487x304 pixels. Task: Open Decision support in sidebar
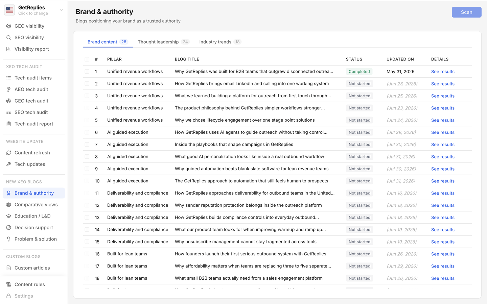click(x=34, y=228)
